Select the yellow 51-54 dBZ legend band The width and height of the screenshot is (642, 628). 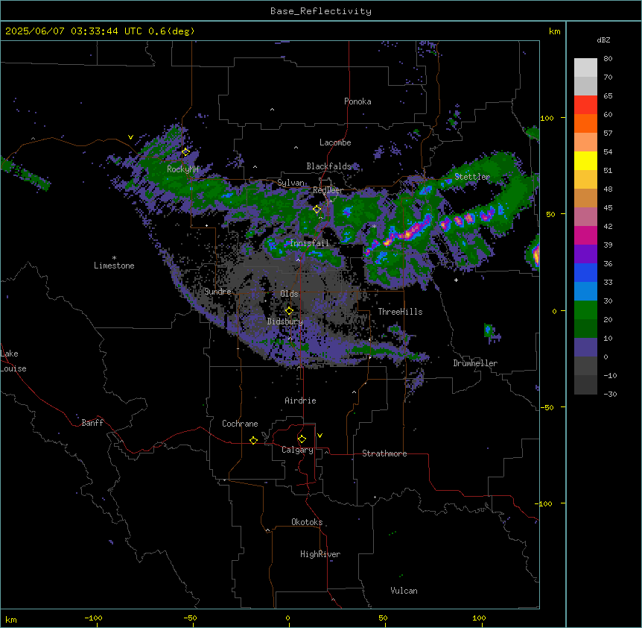(585, 160)
